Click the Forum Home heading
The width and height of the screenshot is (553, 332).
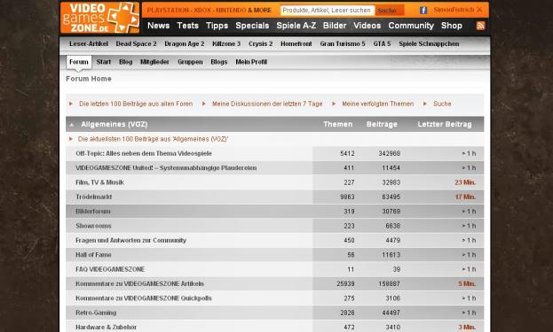[89, 79]
